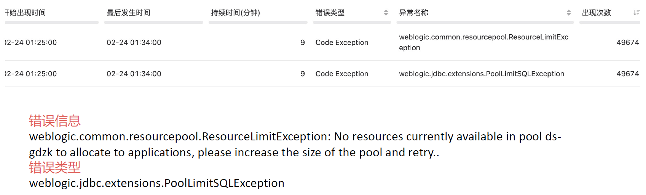646x195 pixels.
Task: Click the second row's 49674 count
Action: pos(627,74)
